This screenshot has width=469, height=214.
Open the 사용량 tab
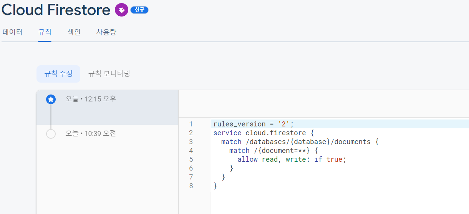click(x=106, y=32)
